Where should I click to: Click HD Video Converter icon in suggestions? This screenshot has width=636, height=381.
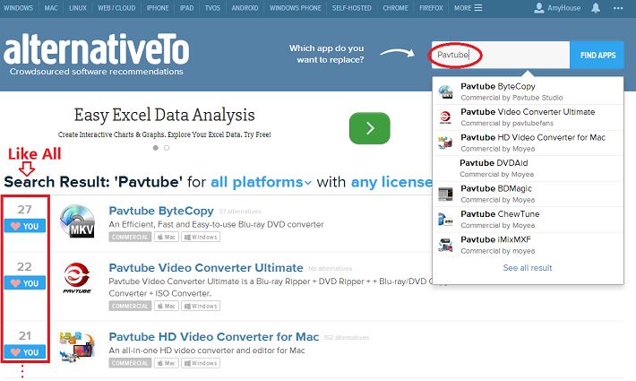click(445, 143)
